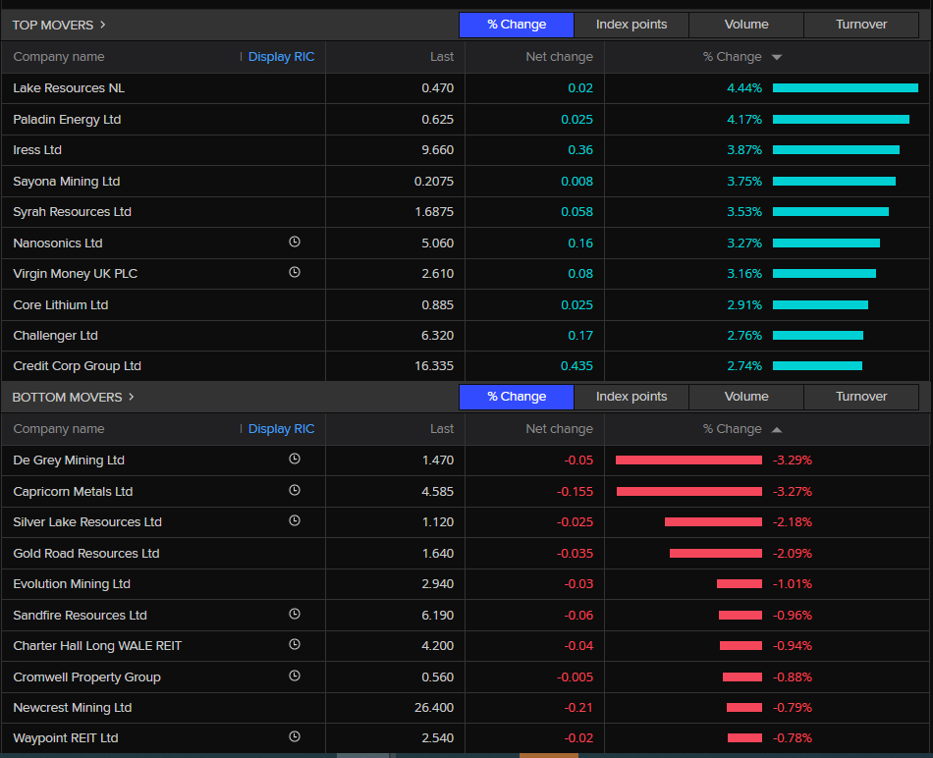Open Lake Resources NL row
Viewport: 933px width, 758px height.
tap(466, 88)
